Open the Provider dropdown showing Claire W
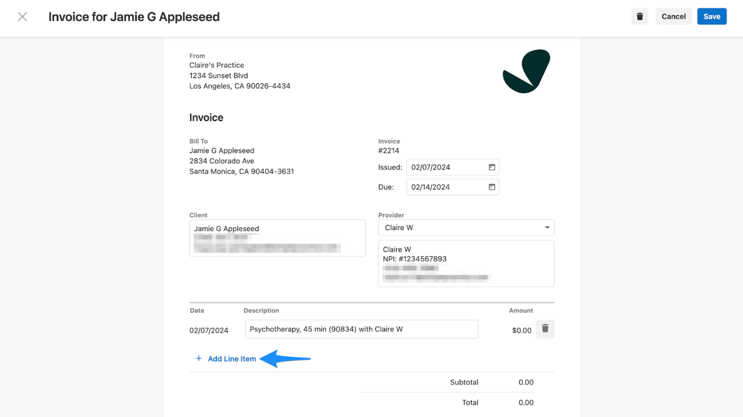The width and height of the screenshot is (743, 417). click(466, 227)
